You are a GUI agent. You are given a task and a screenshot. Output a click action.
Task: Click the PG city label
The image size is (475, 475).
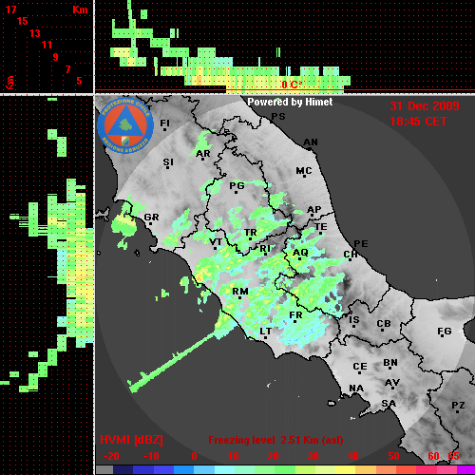click(x=237, y=185)
